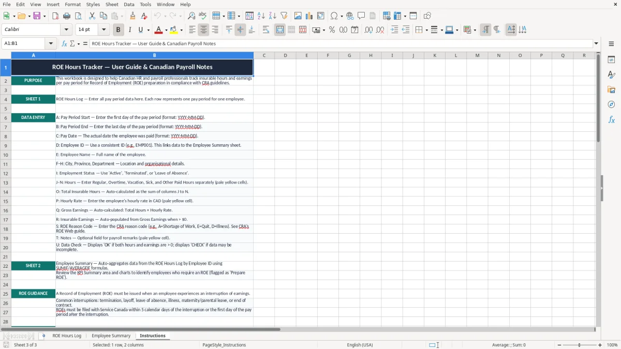Open the Function Wizard fx icon
Viewport: 621px width, 349px height.
[64, 43]
